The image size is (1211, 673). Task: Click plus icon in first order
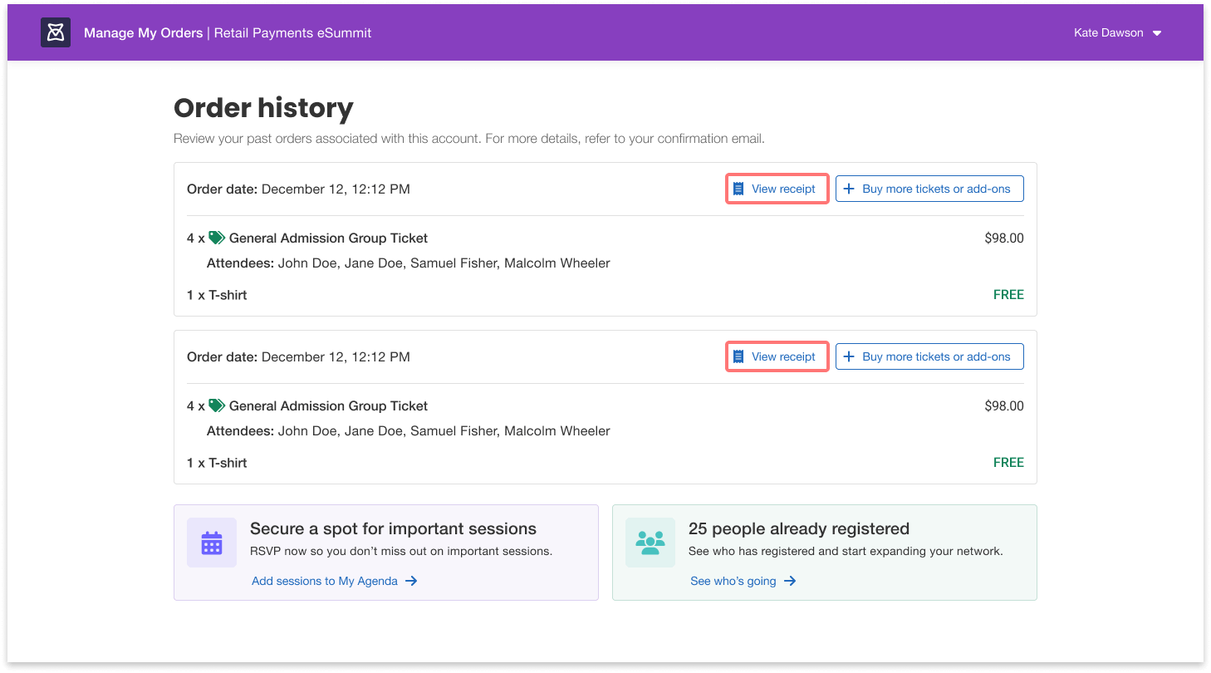(x=849, y=189)
